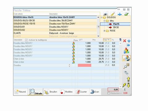Click description 'Babycook - Aventure beige'

click(x=62, y=33)
